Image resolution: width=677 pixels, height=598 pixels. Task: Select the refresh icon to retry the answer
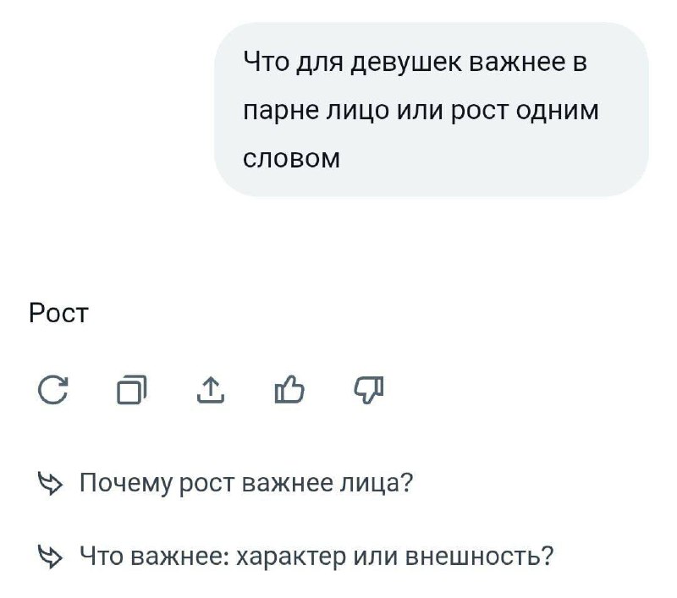point(52,390)
